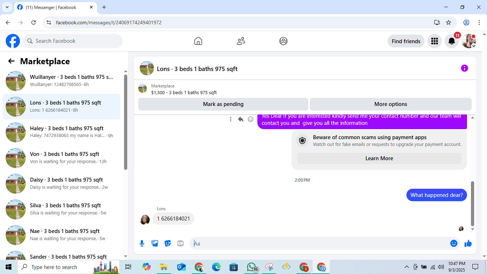Click the chat messages scrollbar thumb
Screen dimensions: 487x274
pos(473,203)
